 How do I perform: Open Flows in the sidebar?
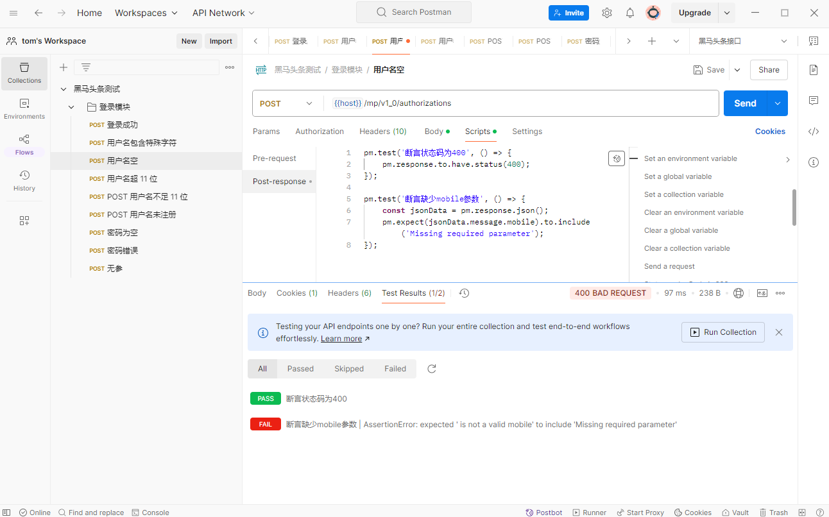(24, 145)
